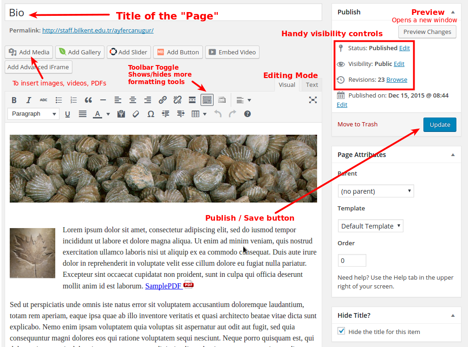
Task: Insert a special character (Omega)
Action: pyautogui.click(x=151, y=114)
